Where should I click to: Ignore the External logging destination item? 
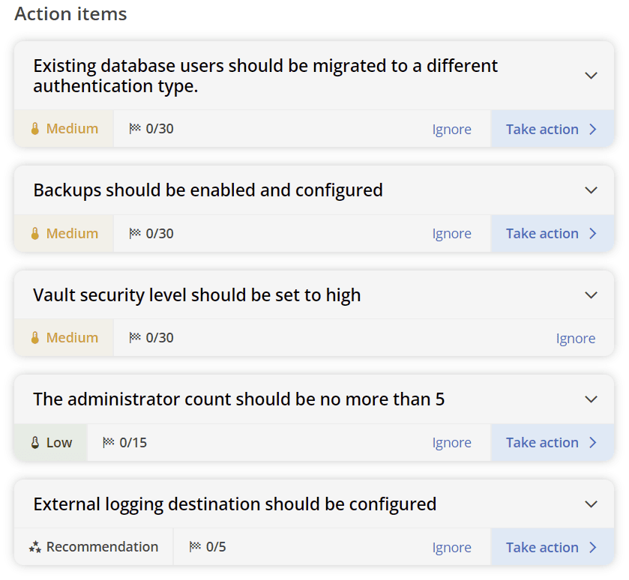pyautogui.click(x=451, y=547)
